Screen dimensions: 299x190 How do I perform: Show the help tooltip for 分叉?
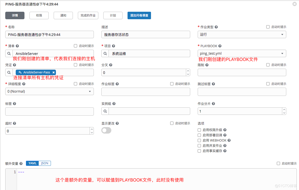111,65
